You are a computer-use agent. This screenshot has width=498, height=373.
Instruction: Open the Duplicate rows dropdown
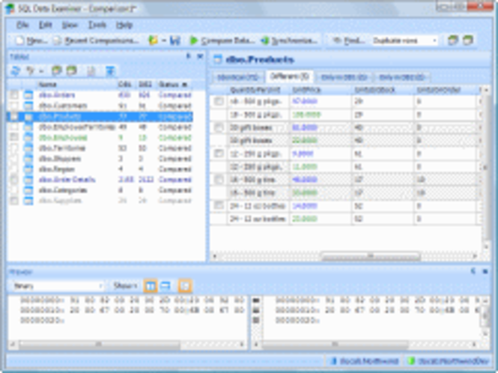coord(404,40)
